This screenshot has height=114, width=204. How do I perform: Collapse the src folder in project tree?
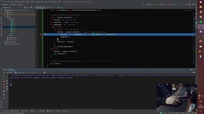point(6,16)
